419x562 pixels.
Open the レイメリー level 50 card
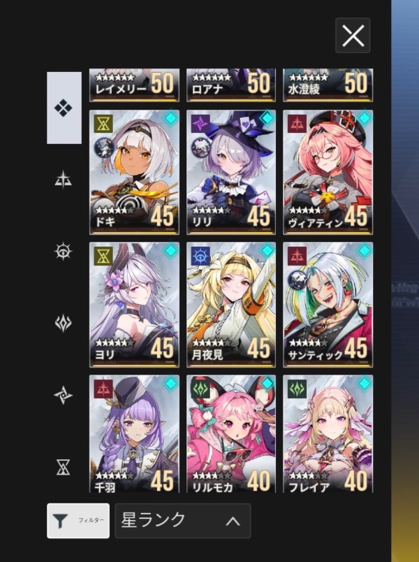134,85
